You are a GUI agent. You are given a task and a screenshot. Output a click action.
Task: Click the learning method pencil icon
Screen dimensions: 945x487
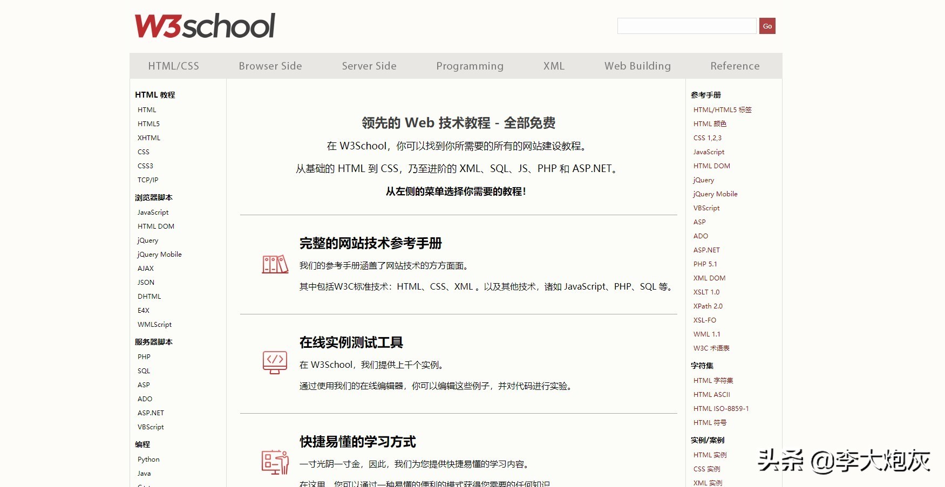coord(274,463)
